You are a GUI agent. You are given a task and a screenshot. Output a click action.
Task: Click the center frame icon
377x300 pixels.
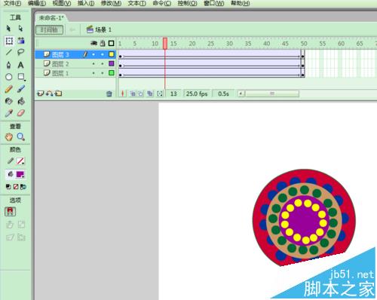click(x=123, y=93)
